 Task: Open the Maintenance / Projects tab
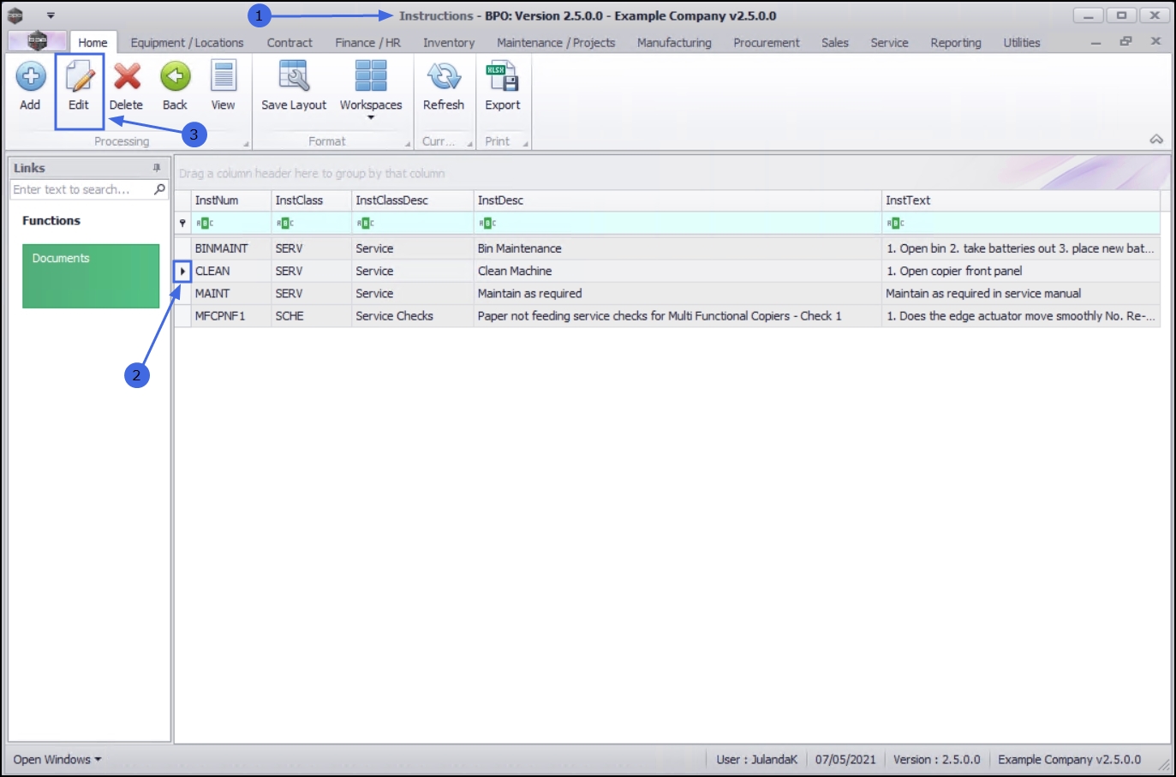pos(556,43)
